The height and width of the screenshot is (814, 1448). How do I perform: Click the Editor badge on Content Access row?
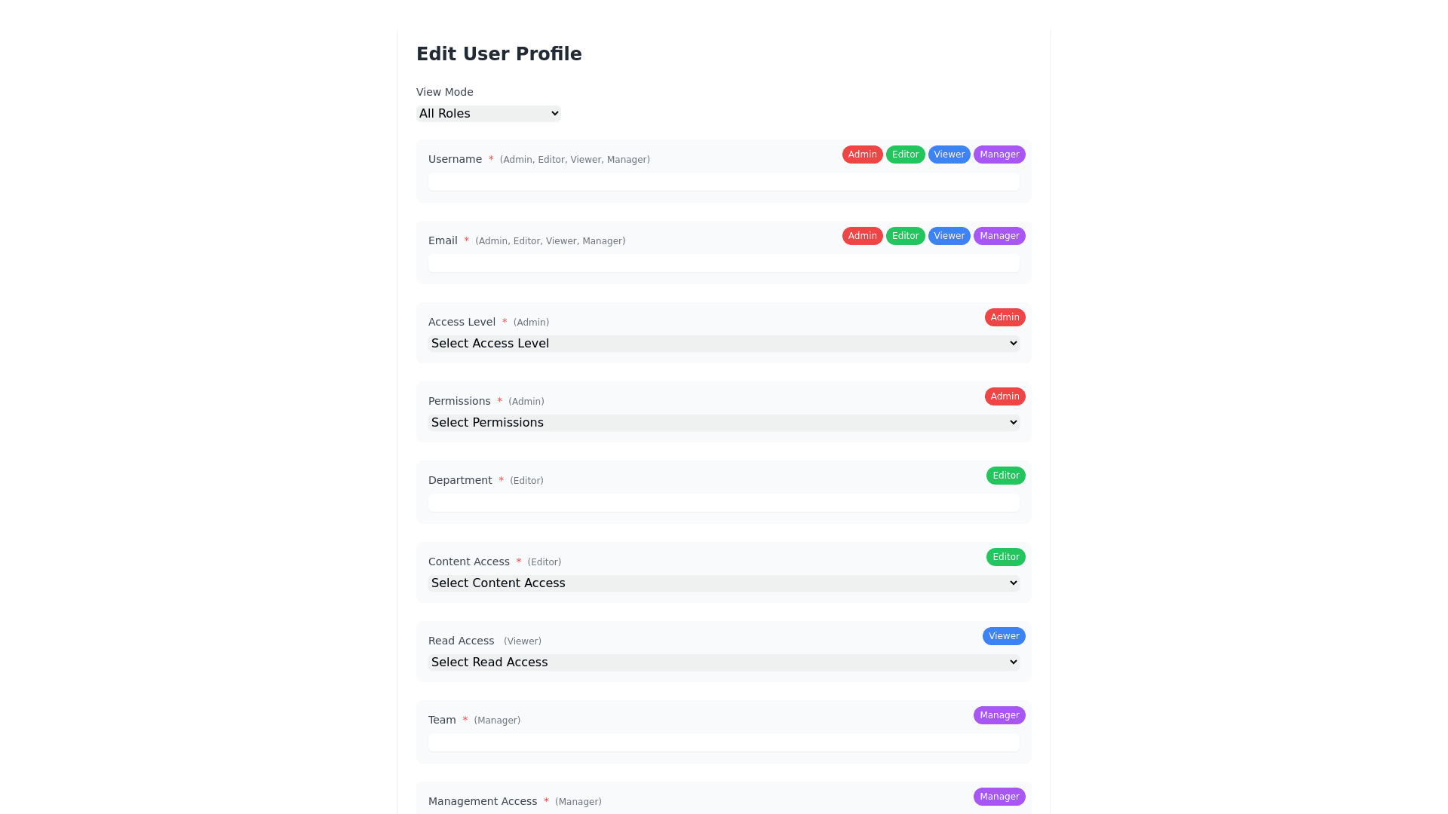click(x=1005, y=557)
